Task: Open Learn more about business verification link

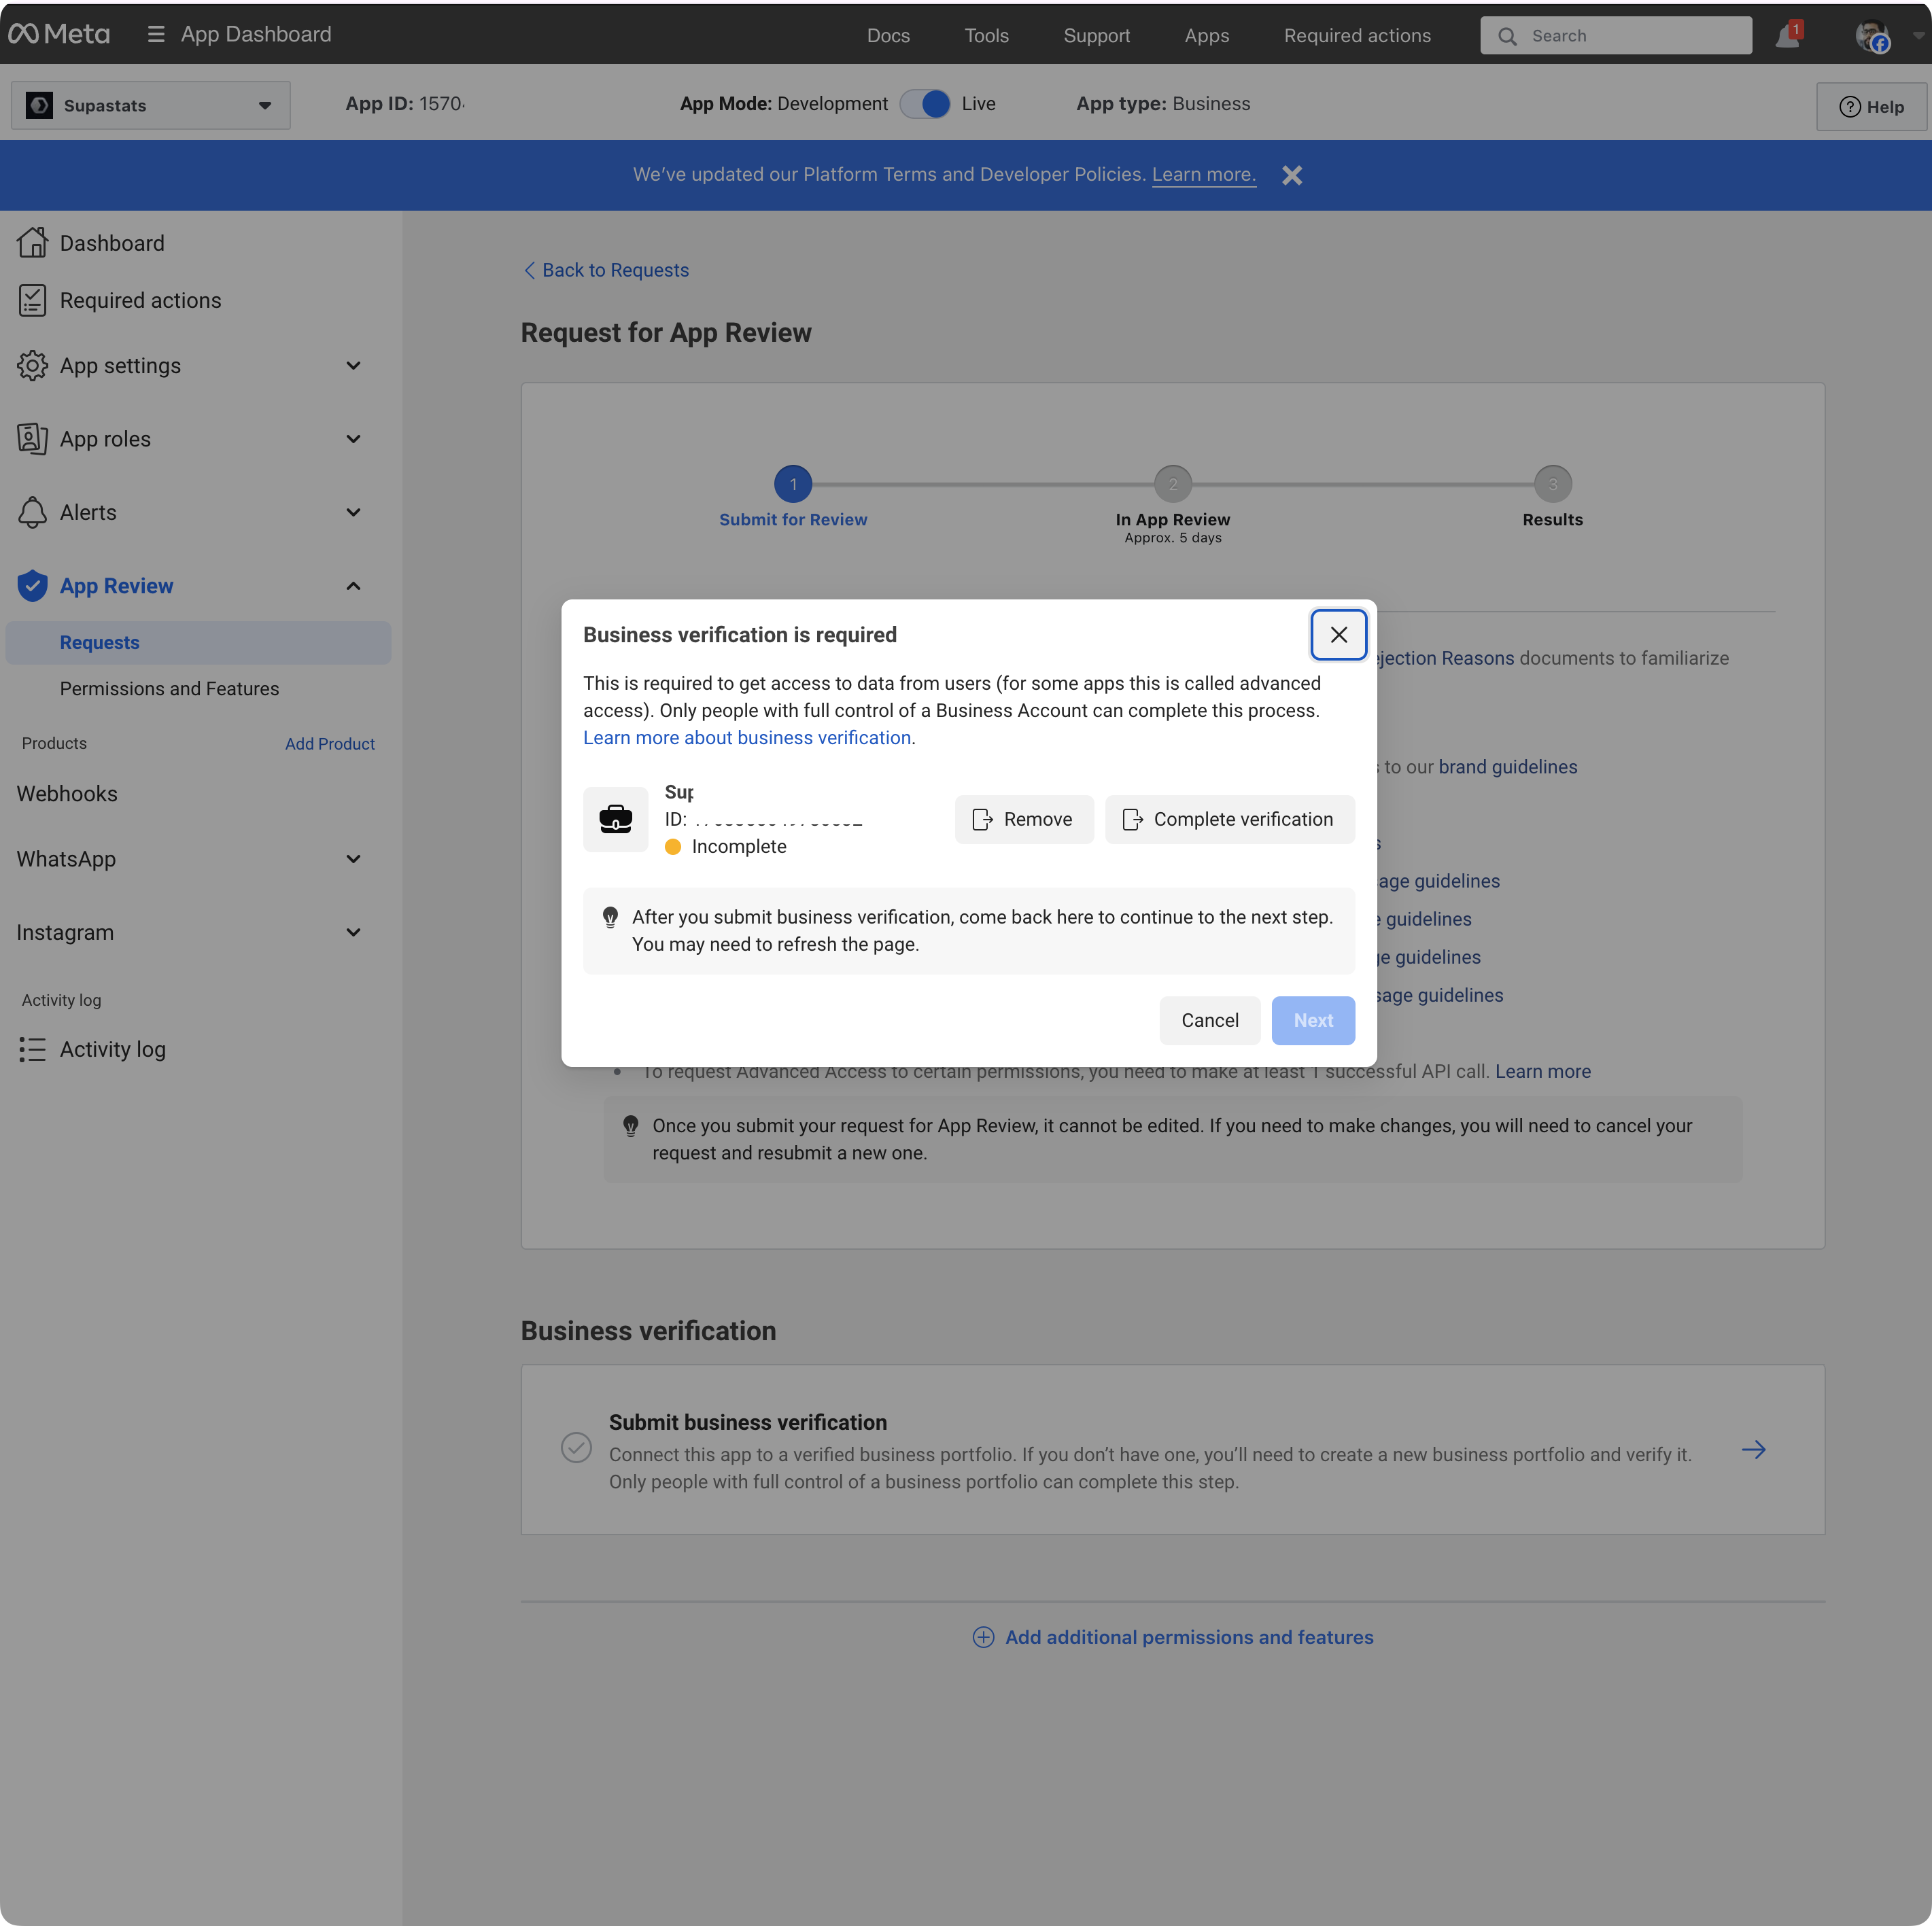Action: (x=746, y=737)
